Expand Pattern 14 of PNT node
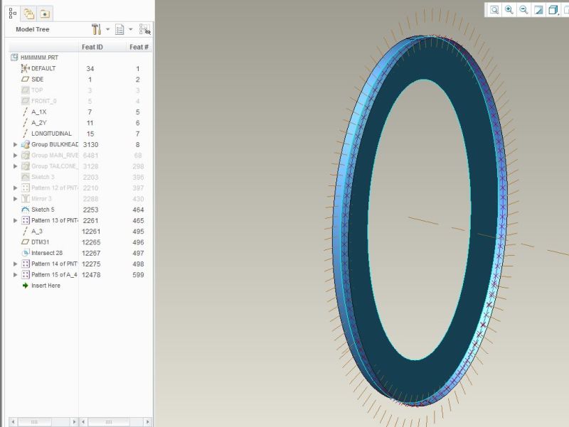The height and width of the screenshot is (427, 569). 15,264
